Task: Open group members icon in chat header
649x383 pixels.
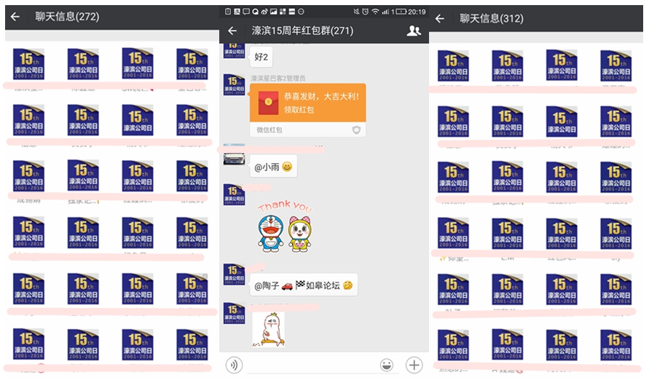Action: pos(414,31)
